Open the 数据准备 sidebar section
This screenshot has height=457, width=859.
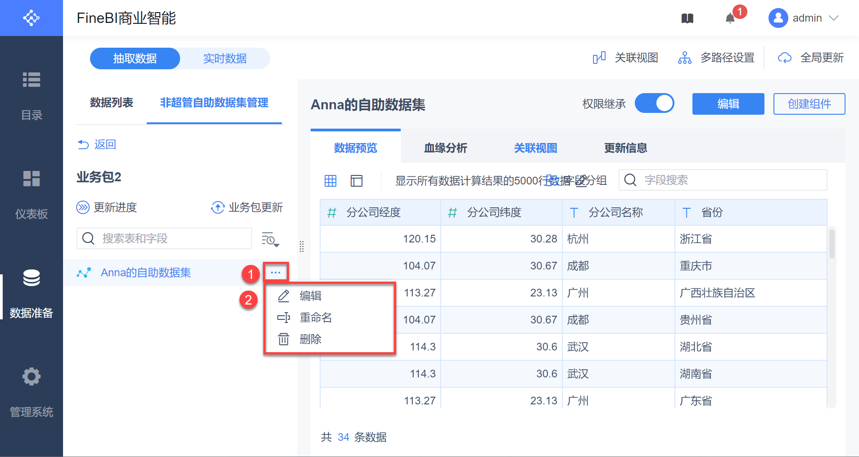pos(32,292)
